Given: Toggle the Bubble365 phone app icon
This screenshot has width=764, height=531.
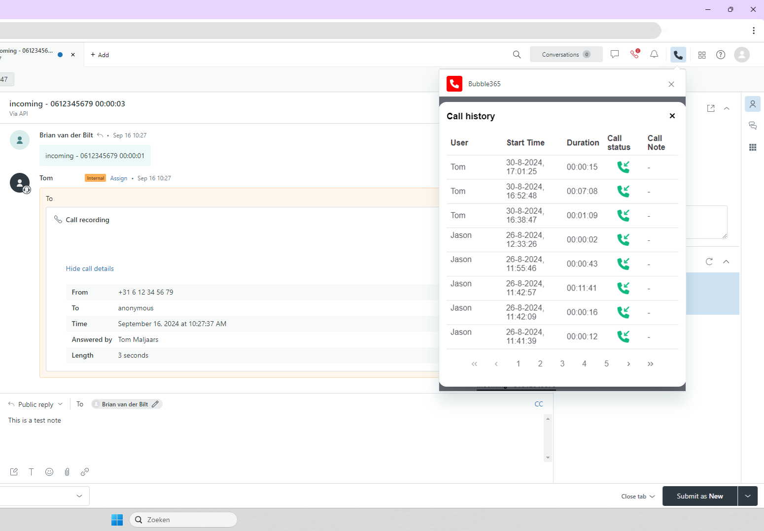Looking at the screenshot, I should click(678, 55).
